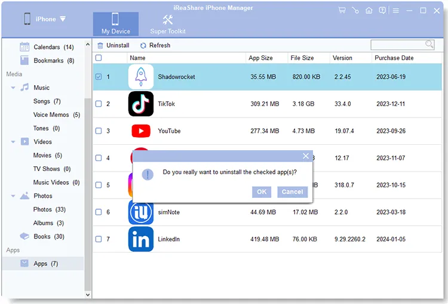This screenshot has height=304, width=448.
Task: Focus the app search input field
Action: click(x=402, y=45)
